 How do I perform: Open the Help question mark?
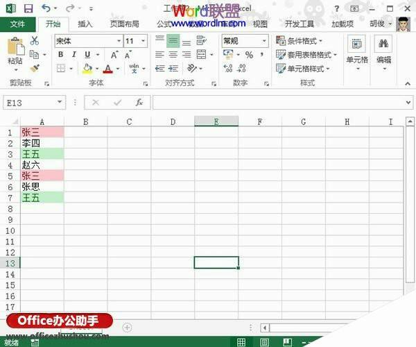336,9
